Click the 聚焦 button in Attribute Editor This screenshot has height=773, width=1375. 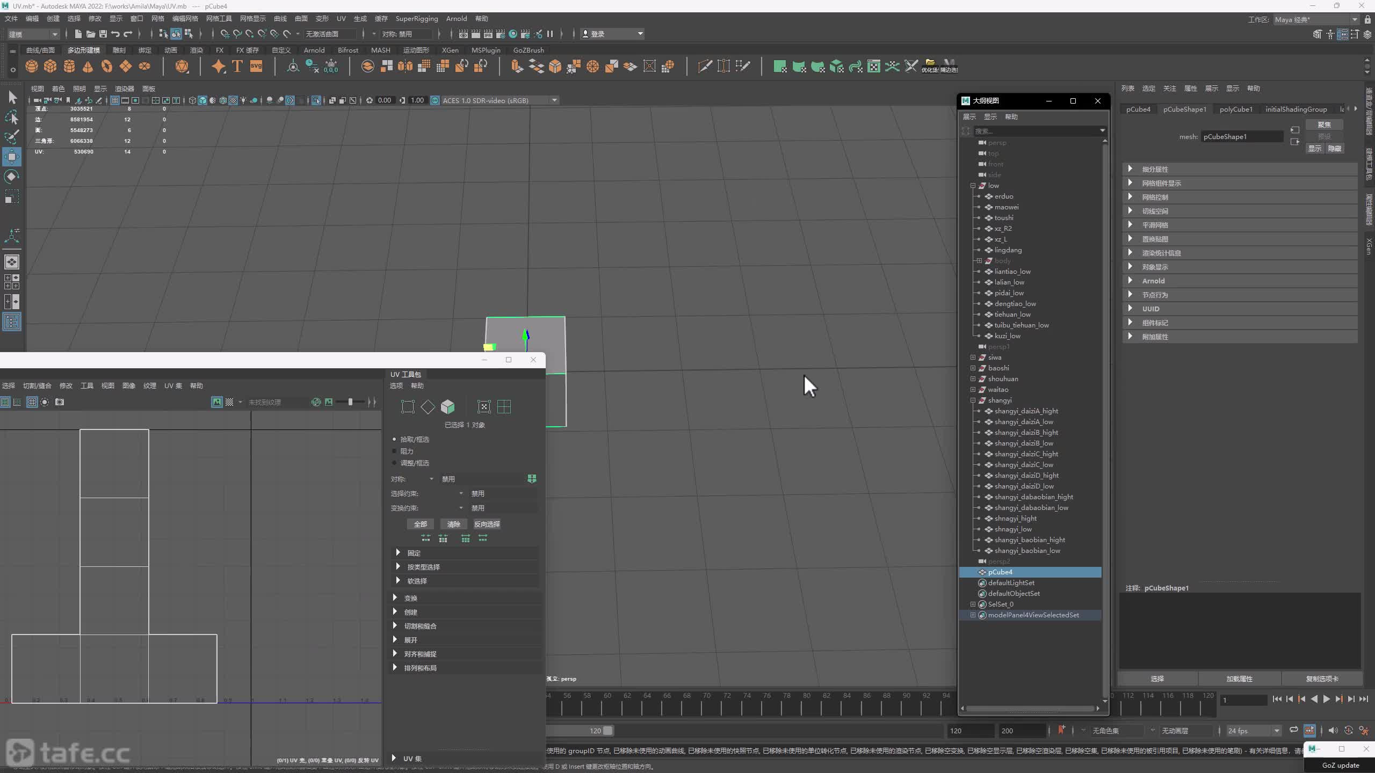[1324, 125]
